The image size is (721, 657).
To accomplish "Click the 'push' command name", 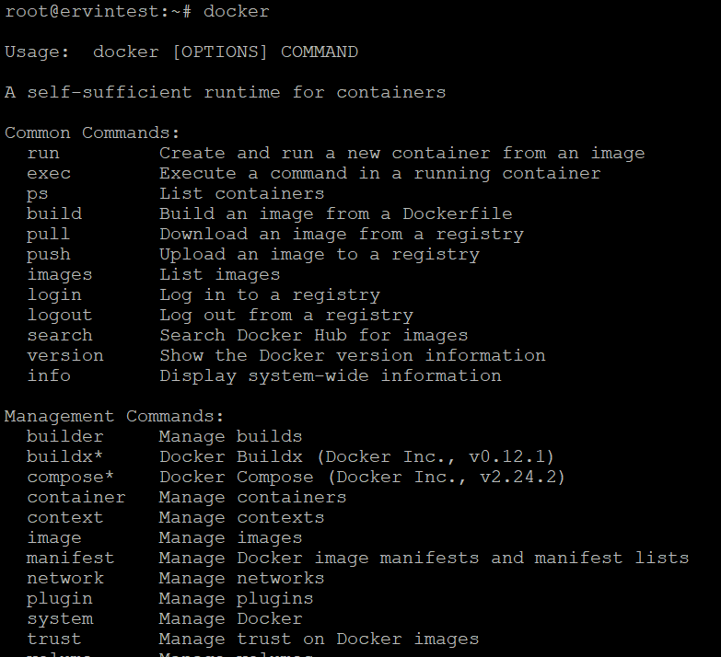I will tap(49, 255).
